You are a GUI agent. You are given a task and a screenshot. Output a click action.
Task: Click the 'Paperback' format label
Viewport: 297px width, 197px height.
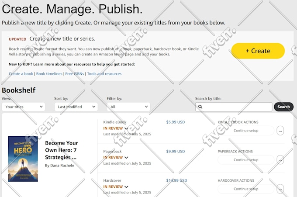pyautogui.click(x=112, y=151)
